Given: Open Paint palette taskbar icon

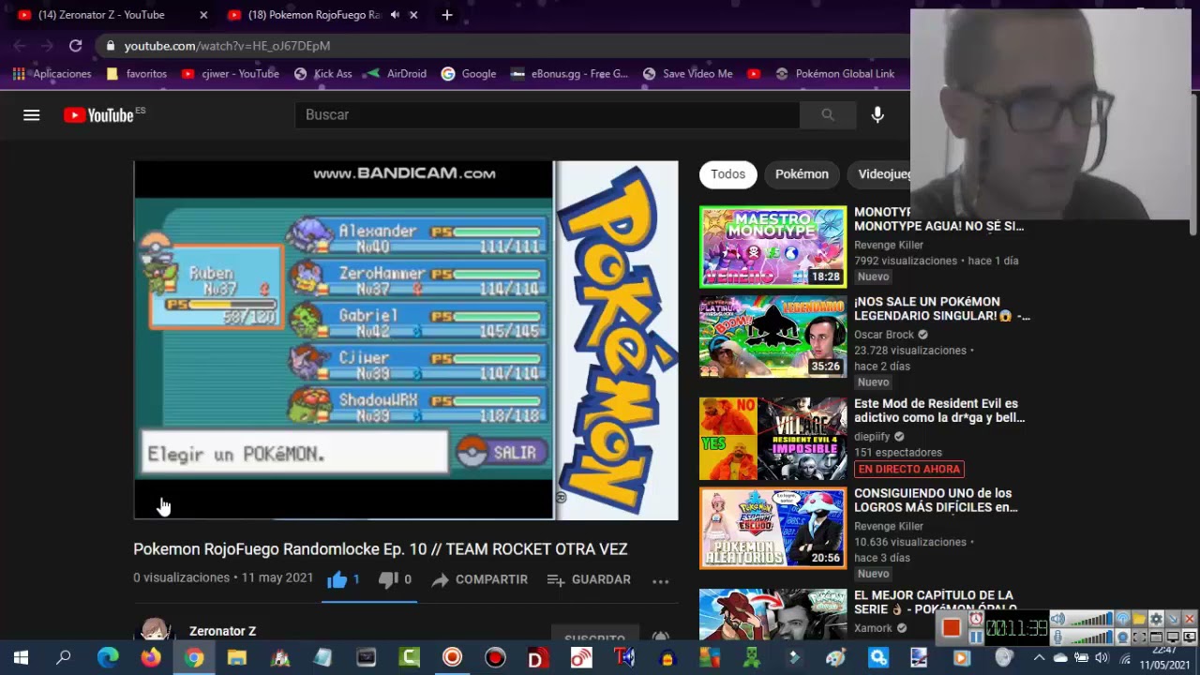Looking at the screenshot, I should click(x=835, y=657).
